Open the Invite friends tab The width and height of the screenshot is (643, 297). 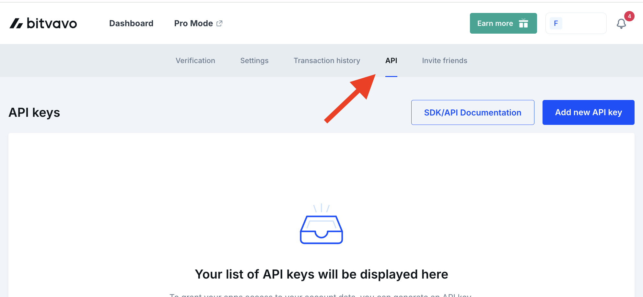[x=445, y=60]
